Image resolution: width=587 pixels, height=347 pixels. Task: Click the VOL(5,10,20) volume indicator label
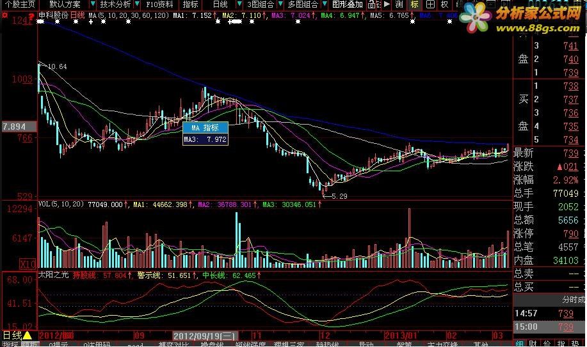61,204
